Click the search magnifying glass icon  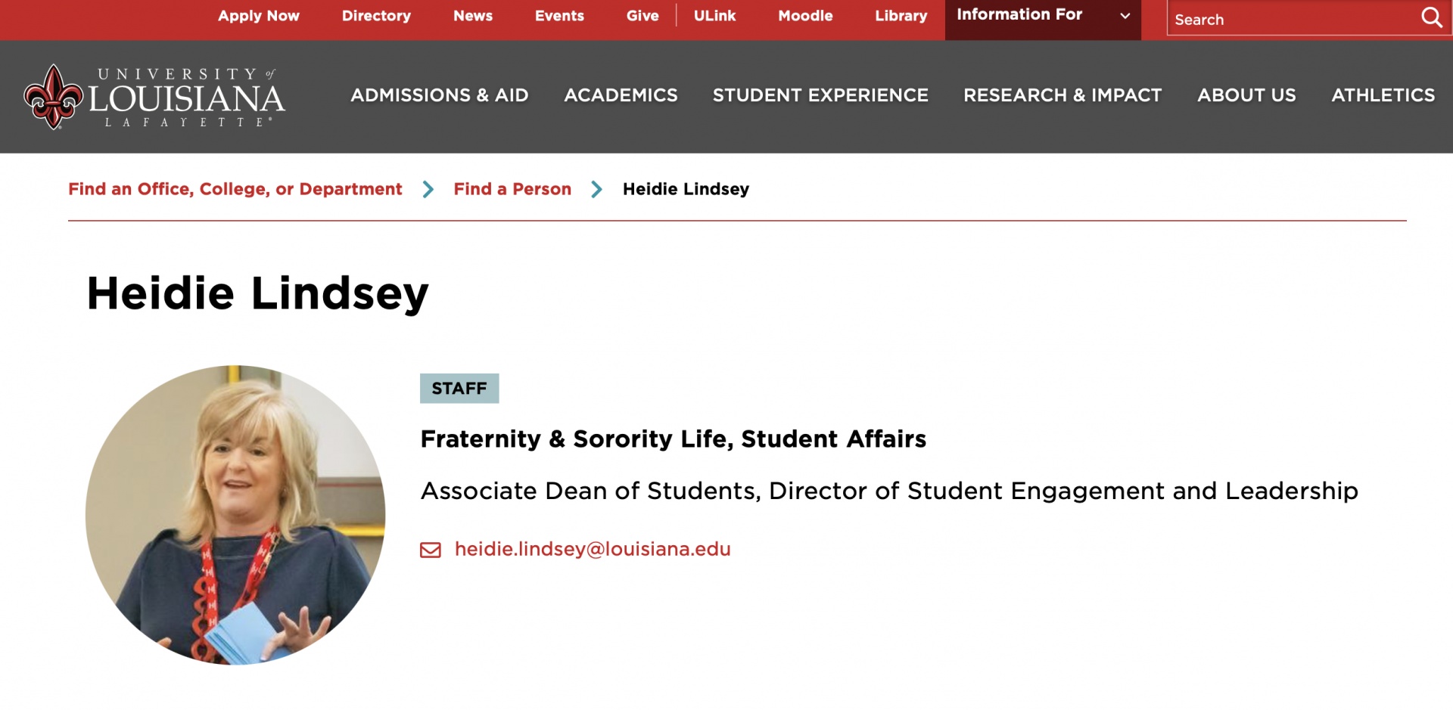[x=1431, y=17]
